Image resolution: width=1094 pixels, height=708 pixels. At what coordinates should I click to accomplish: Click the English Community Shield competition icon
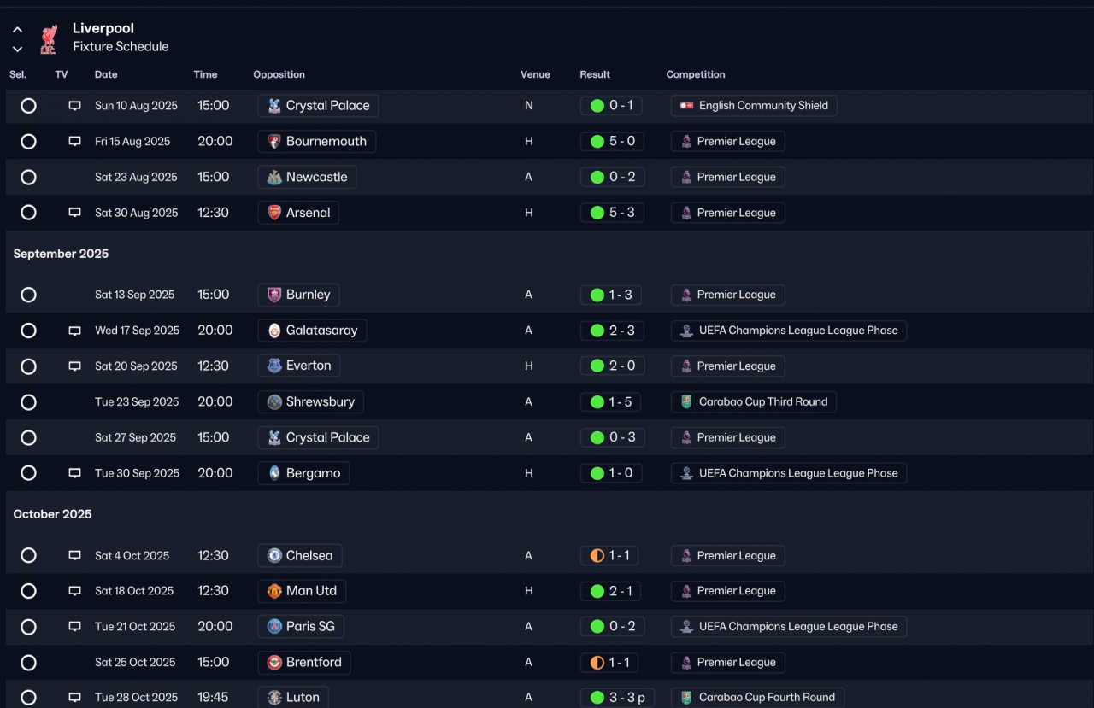coord(686,106)
